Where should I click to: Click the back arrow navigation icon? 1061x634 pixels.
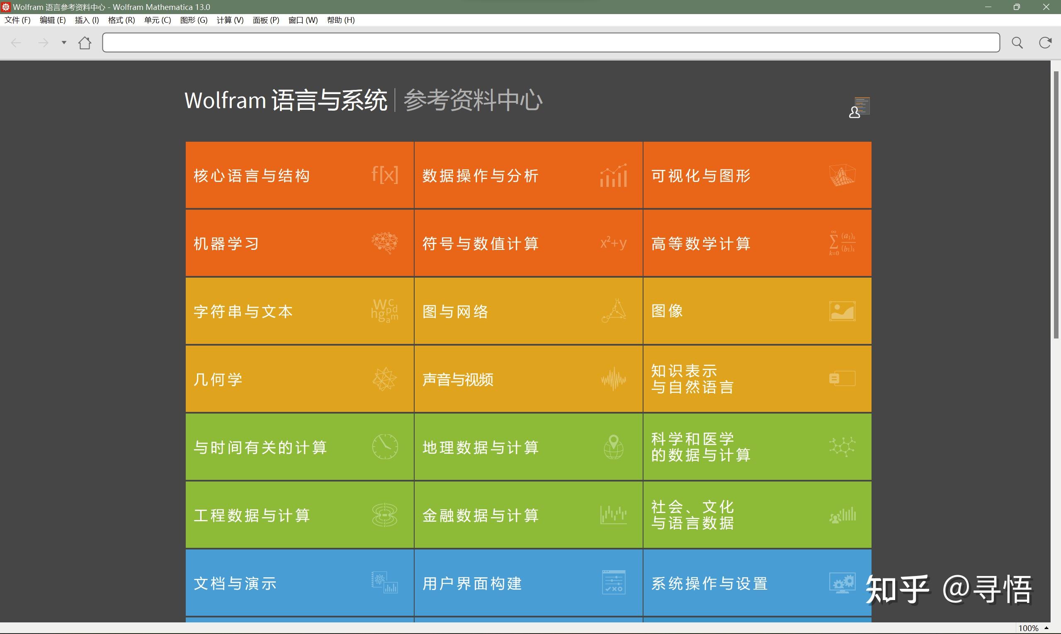(x=16, y=43)
